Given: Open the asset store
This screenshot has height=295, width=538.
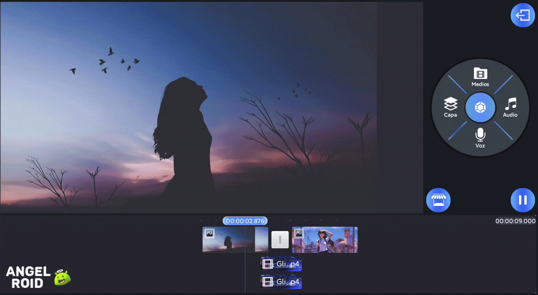Looking at the screenshot, I should (438, 200).
